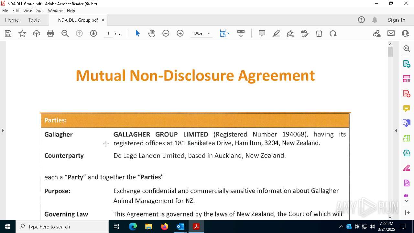Open the Redact tool in the right pane
This screenshot has width=414, height=233.
pyautogui.click(x=407, y=168)
